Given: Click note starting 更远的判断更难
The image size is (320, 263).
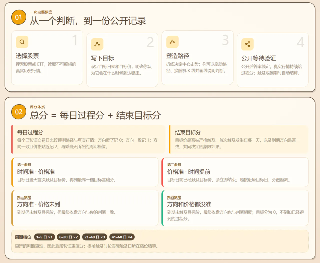Looking at the screenshot, I should pos(86,246).
